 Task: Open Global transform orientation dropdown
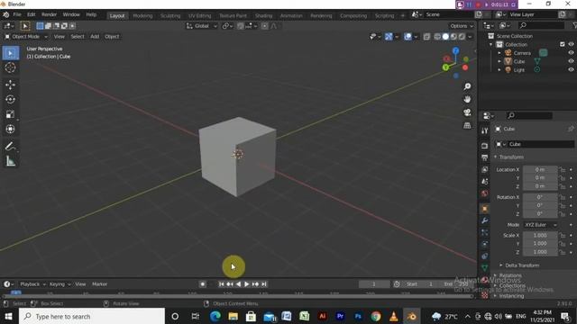(201, 26)
